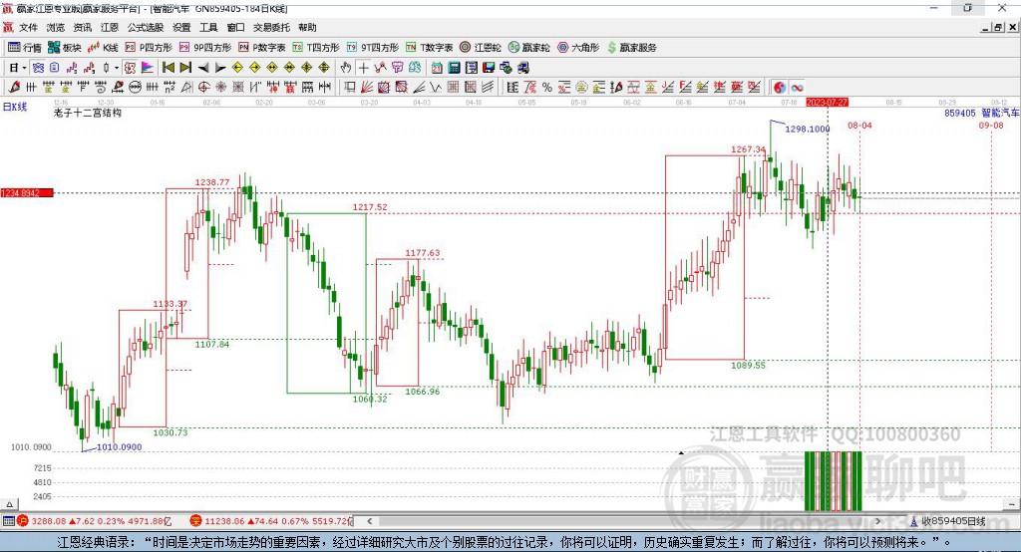Select the percent (%) drawing tool
The height and width of the screenshot is (552, 1021).
[547, 88]
